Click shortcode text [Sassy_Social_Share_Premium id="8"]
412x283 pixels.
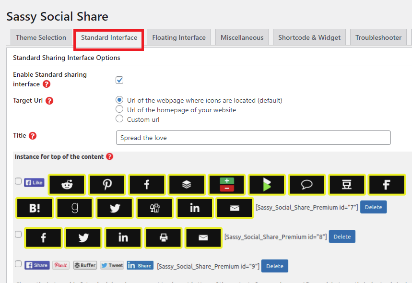(x=275, y=237)
